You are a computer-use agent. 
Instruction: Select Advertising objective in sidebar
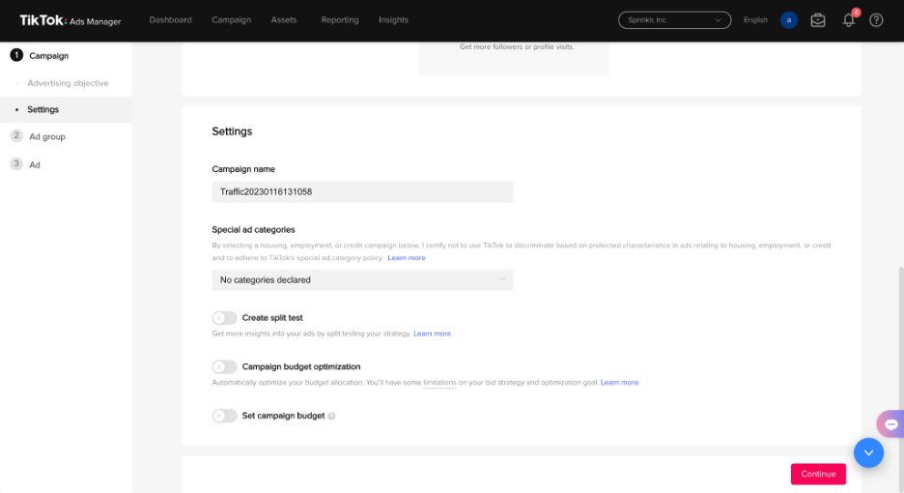pos(68,83)
